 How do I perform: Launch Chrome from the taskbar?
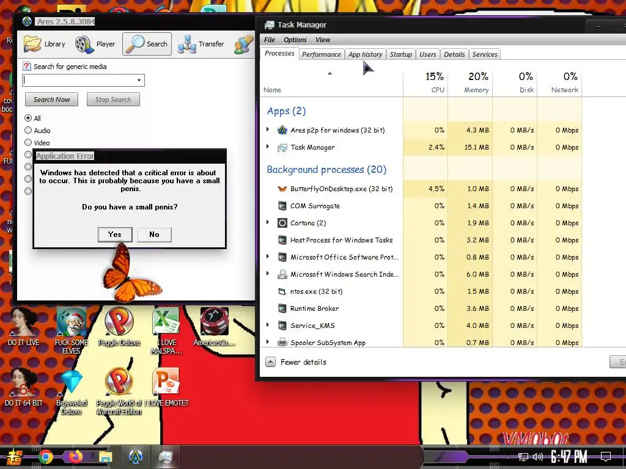[45, 457]
